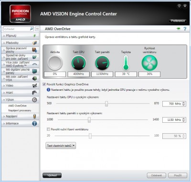191x182 pixels.
Task: Enable Povolit ruční řízení ventilátoru checkbox
Action: 48,129
